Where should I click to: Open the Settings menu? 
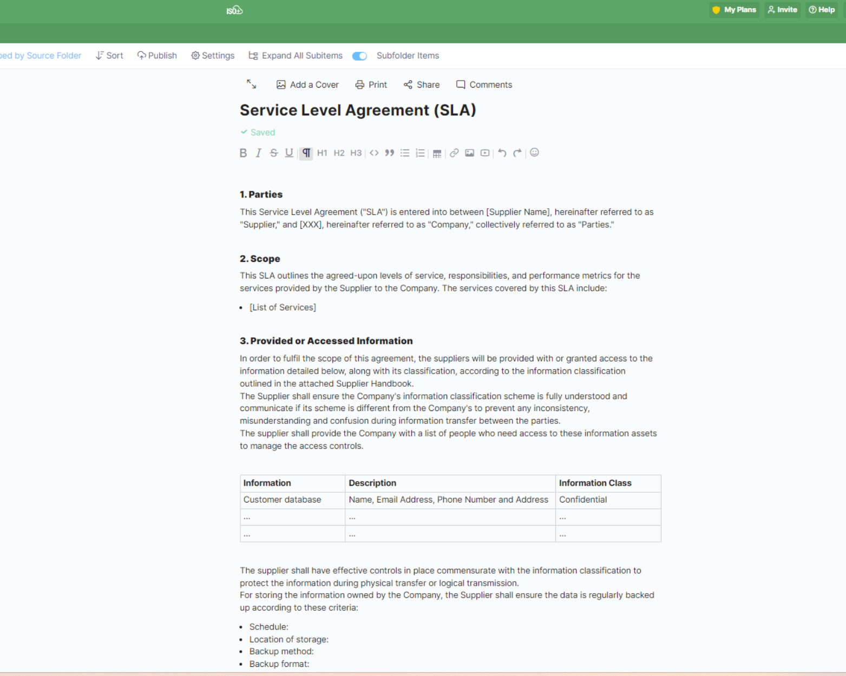213,56
